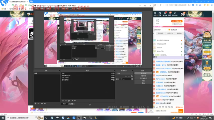
Task: Select the 视频捕获设备 2 source row
Action: click(88, 75)
